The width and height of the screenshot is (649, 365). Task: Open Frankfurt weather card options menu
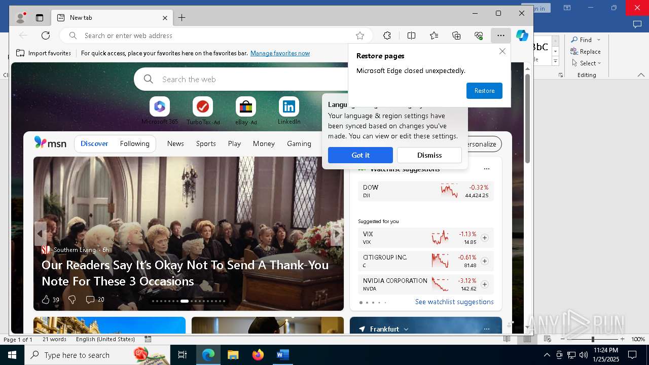(x=487, y=329)
